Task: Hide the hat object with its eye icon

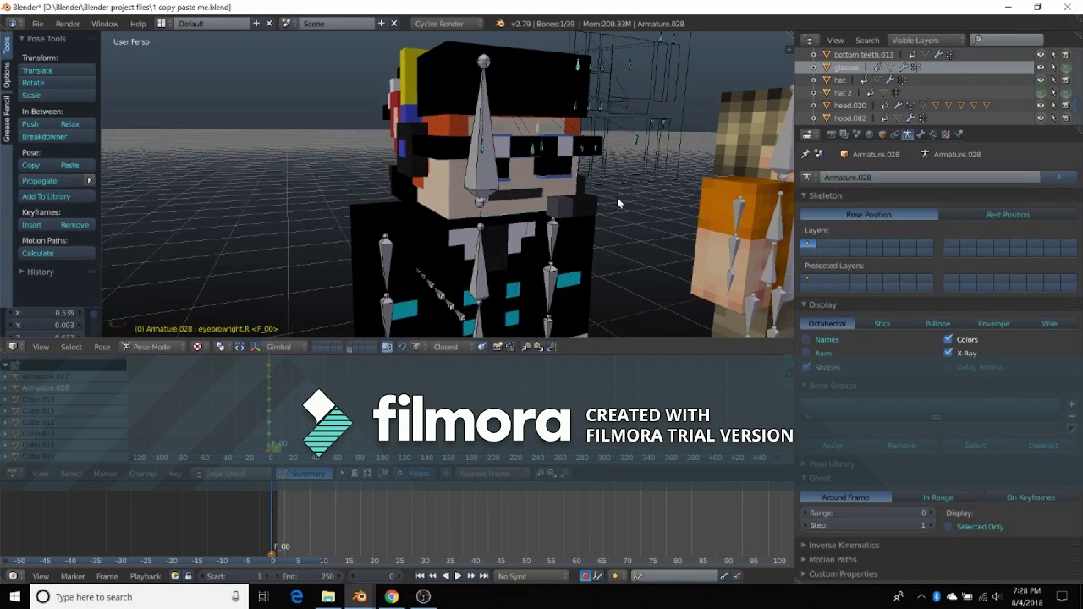Action: click(x=1041, y=80)
